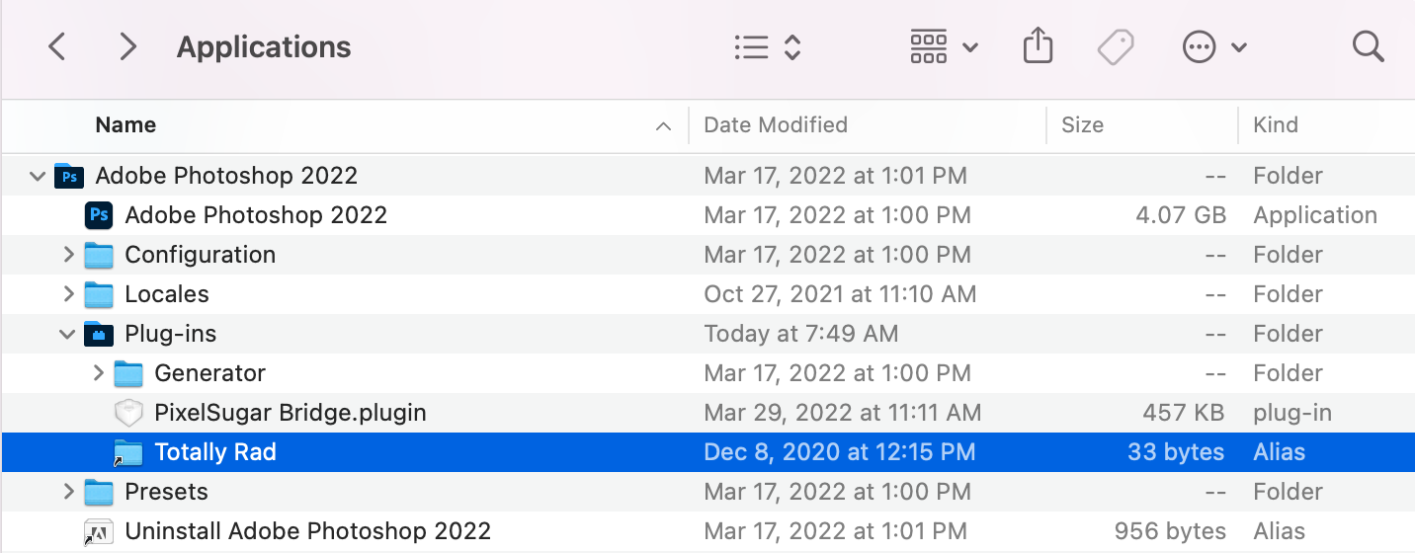
Task: Expand the Configuration folder
Action: [x=68, y=255]
